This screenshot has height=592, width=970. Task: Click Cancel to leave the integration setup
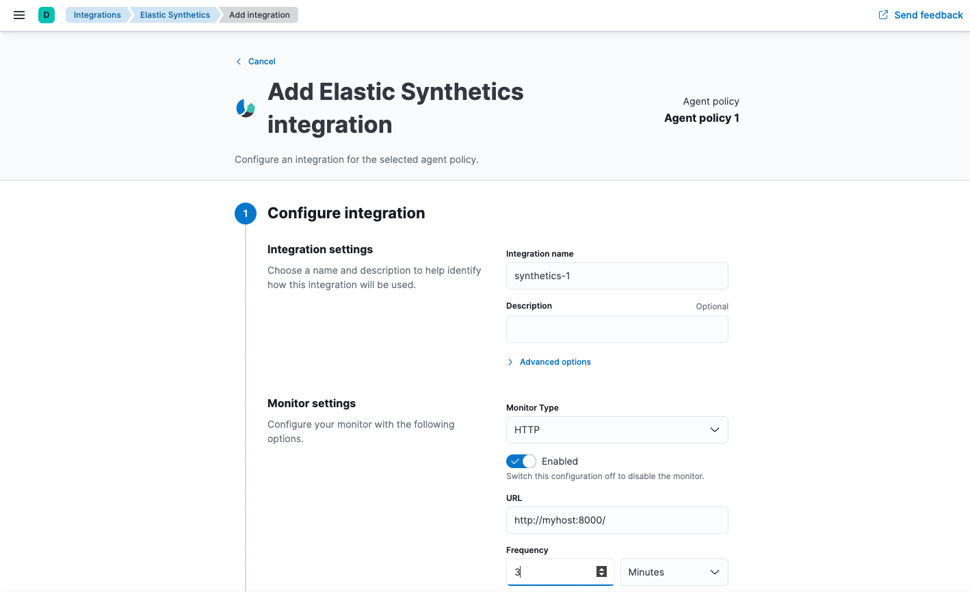pyautogui.click(x=261, y=61)
